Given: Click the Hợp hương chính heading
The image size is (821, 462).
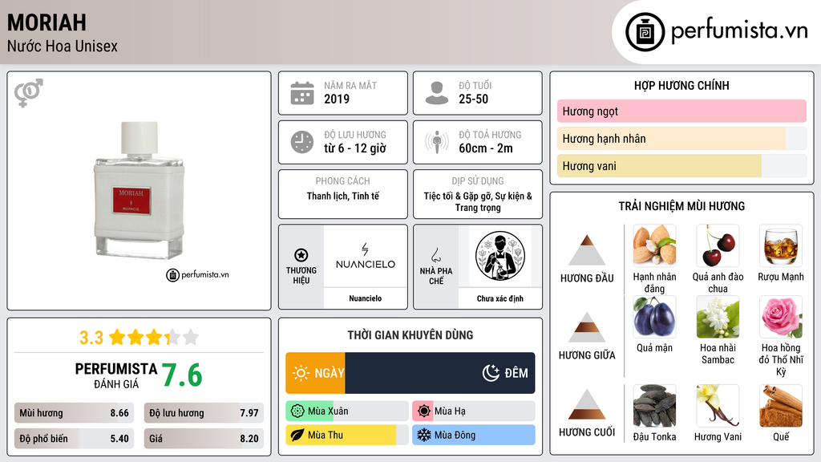Looking at the screenshot, I should (x=681, y=85).
